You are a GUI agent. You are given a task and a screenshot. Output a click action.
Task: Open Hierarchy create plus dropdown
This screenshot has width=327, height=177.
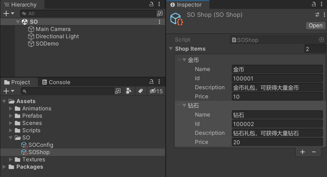8,13
